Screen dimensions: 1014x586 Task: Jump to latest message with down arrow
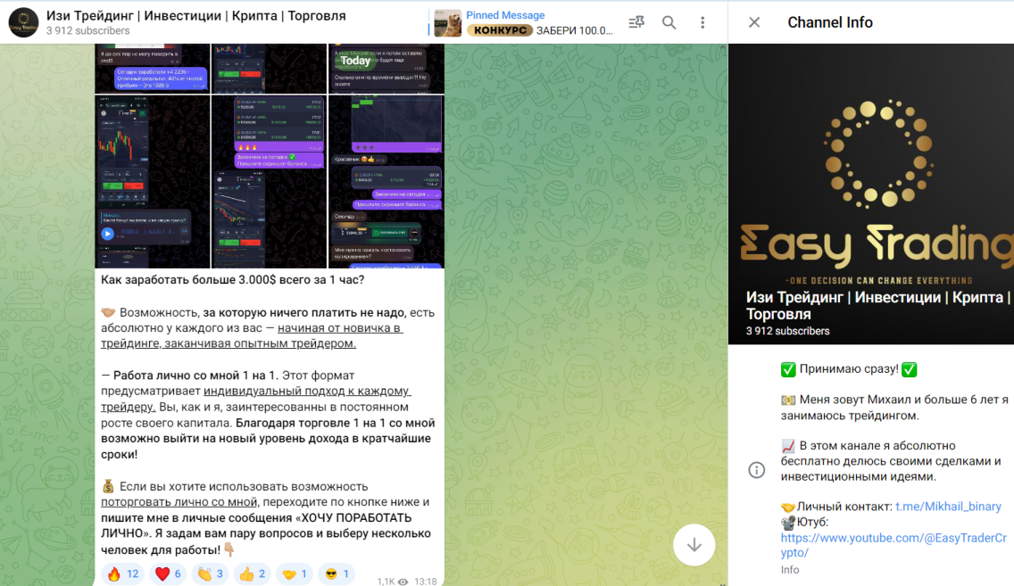coord(694,545)
